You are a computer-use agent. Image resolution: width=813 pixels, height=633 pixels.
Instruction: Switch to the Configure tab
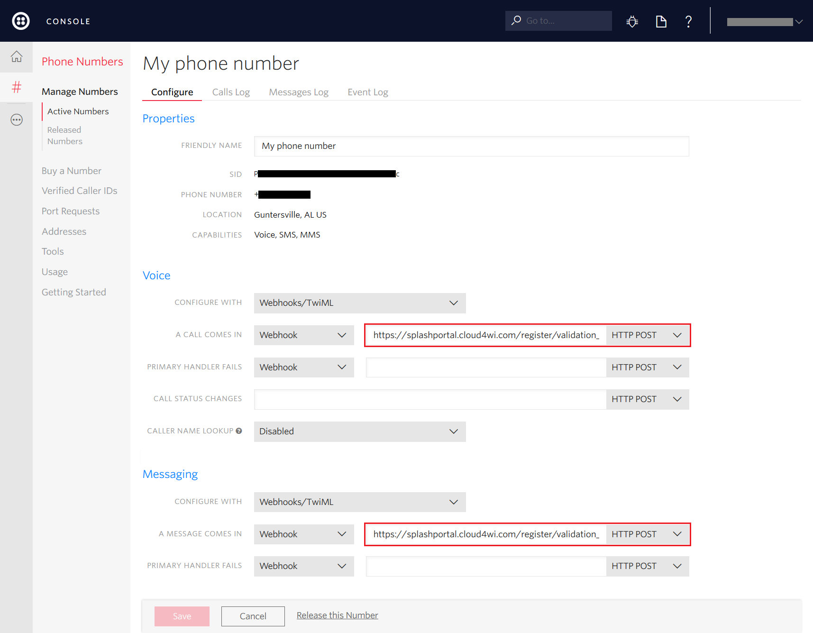[172, 92]
